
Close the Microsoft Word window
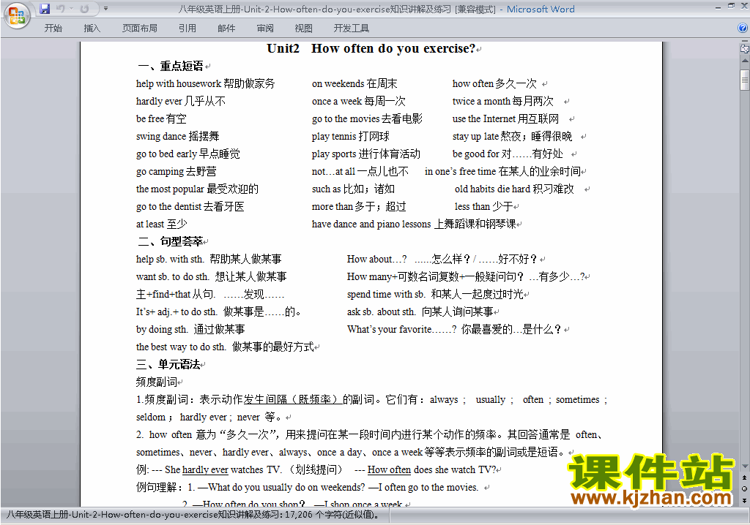pyautogui.click(x=743, y=6)
